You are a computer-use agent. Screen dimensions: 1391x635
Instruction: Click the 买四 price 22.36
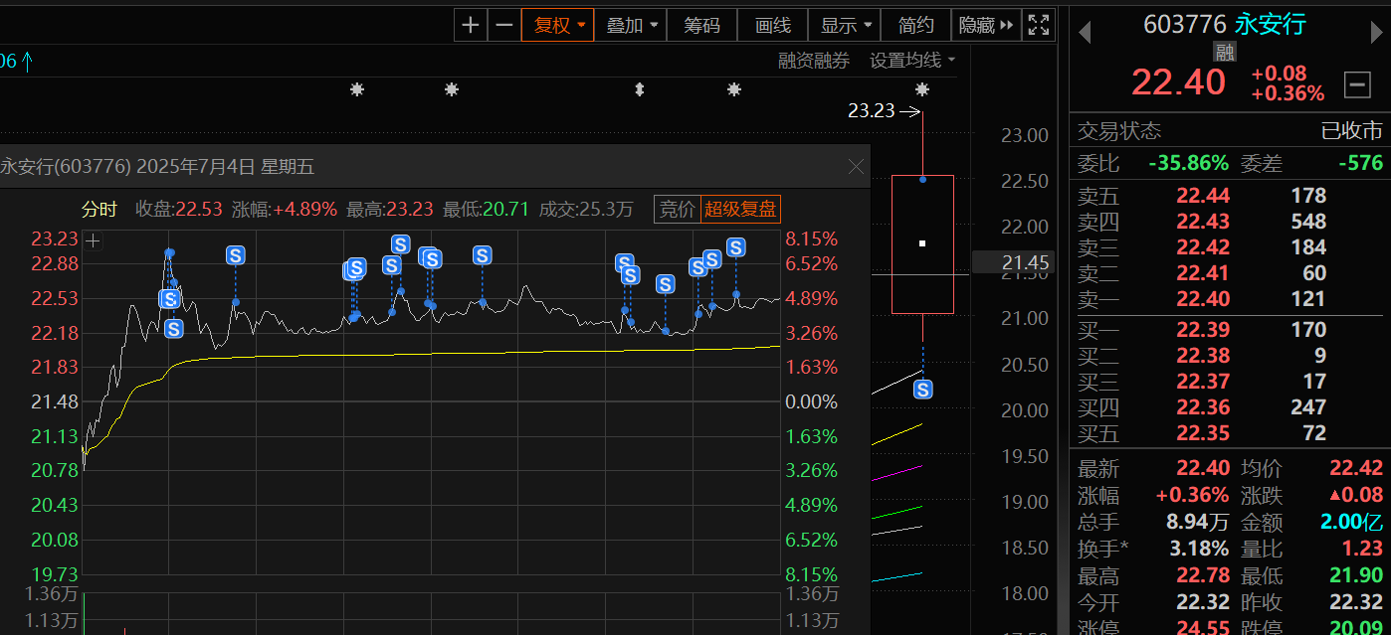[x=1203, y=407]
